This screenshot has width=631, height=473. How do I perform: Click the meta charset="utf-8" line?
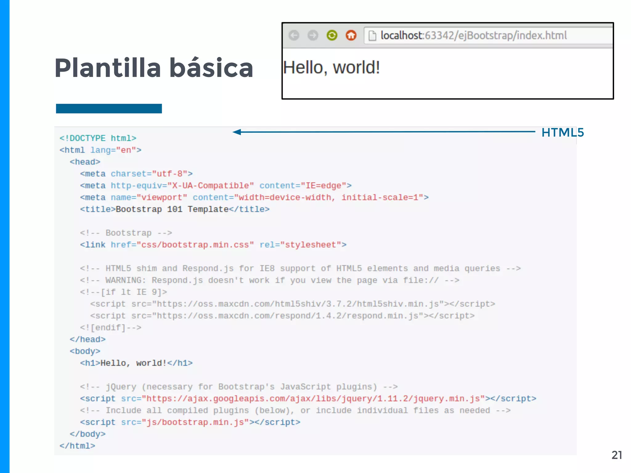pos(136,174)
